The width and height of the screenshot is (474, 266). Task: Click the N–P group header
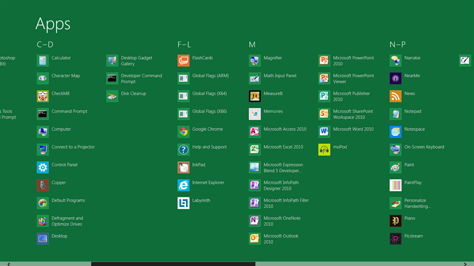coord(398,45)
